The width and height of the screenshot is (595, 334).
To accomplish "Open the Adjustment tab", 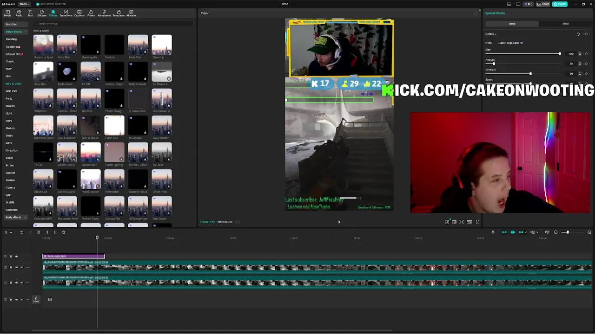I will point(104,13).
